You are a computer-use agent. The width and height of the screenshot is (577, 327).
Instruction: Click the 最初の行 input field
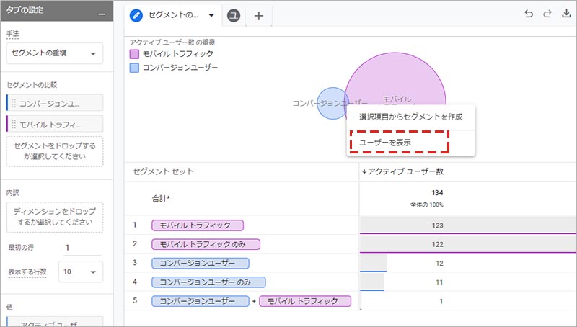coord(82,248)
